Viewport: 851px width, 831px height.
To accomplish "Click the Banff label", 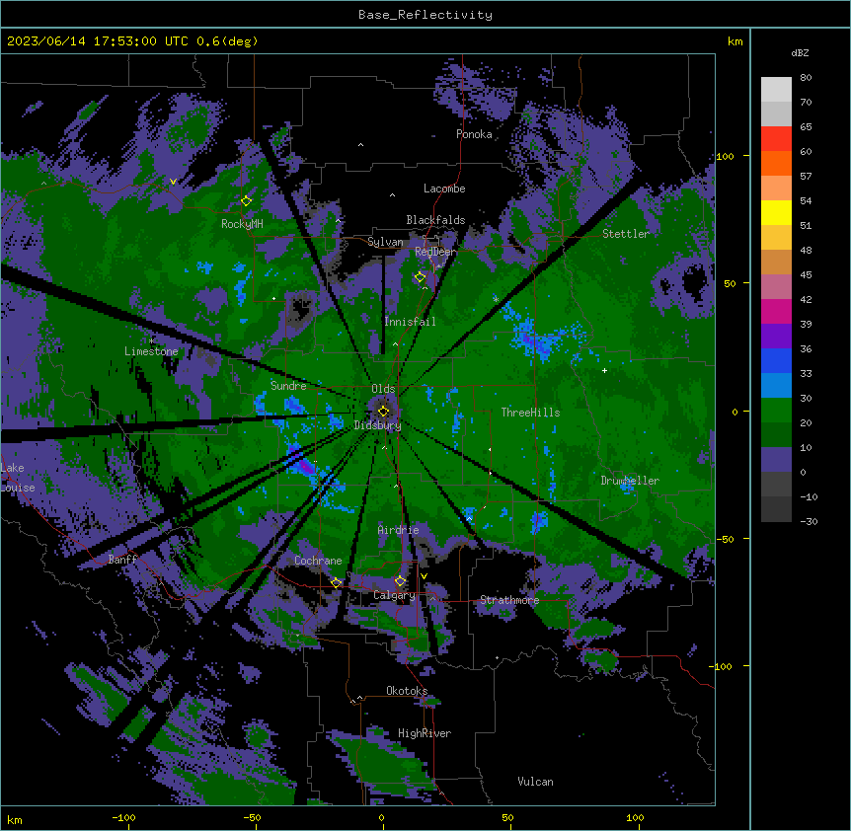I will tap(122, 560).
